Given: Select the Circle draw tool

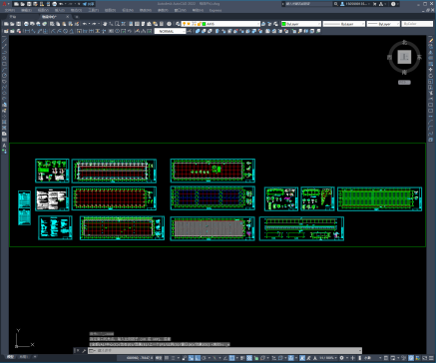Looking at the screenshot, I should (4, 76).
